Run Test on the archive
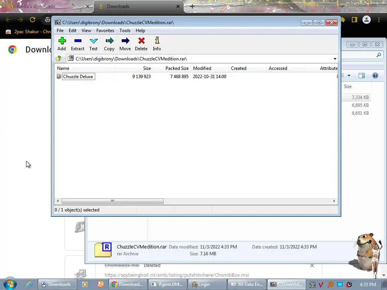Screen dimensions: 387x290 click(x=94, y=44)
